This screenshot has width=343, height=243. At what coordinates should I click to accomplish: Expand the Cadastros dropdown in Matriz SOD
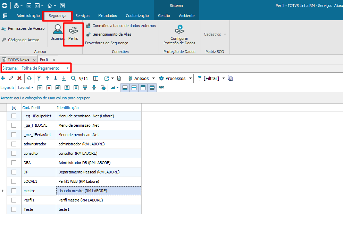[215, 34]
